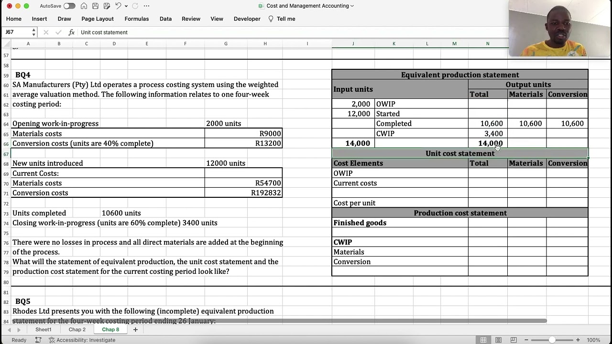Switch to Normal view icon

pyautogui.click(x=483, y=340)
